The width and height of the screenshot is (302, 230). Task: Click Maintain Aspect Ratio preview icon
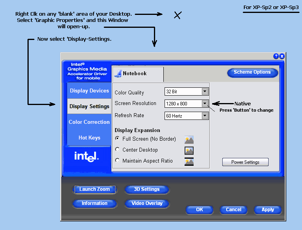tap(189, 161)
